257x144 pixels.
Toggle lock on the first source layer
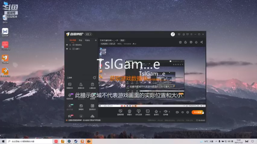(70, 45)
